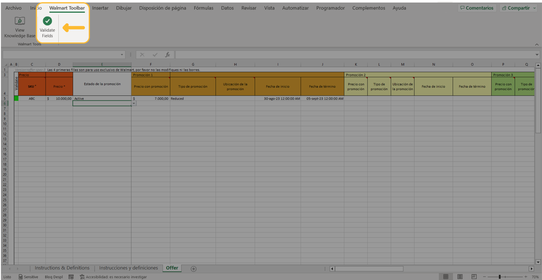Click the Sensitive label icon in status bar
This screenshot has height=280, width=542.
coord(21,277)
